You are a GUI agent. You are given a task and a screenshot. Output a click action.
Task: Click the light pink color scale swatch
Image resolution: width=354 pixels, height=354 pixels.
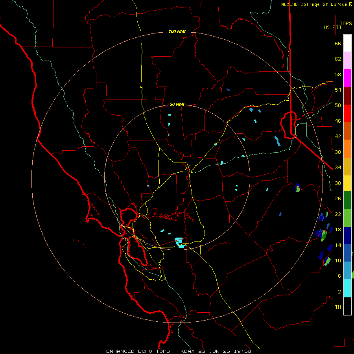click(x=347, y=60)
